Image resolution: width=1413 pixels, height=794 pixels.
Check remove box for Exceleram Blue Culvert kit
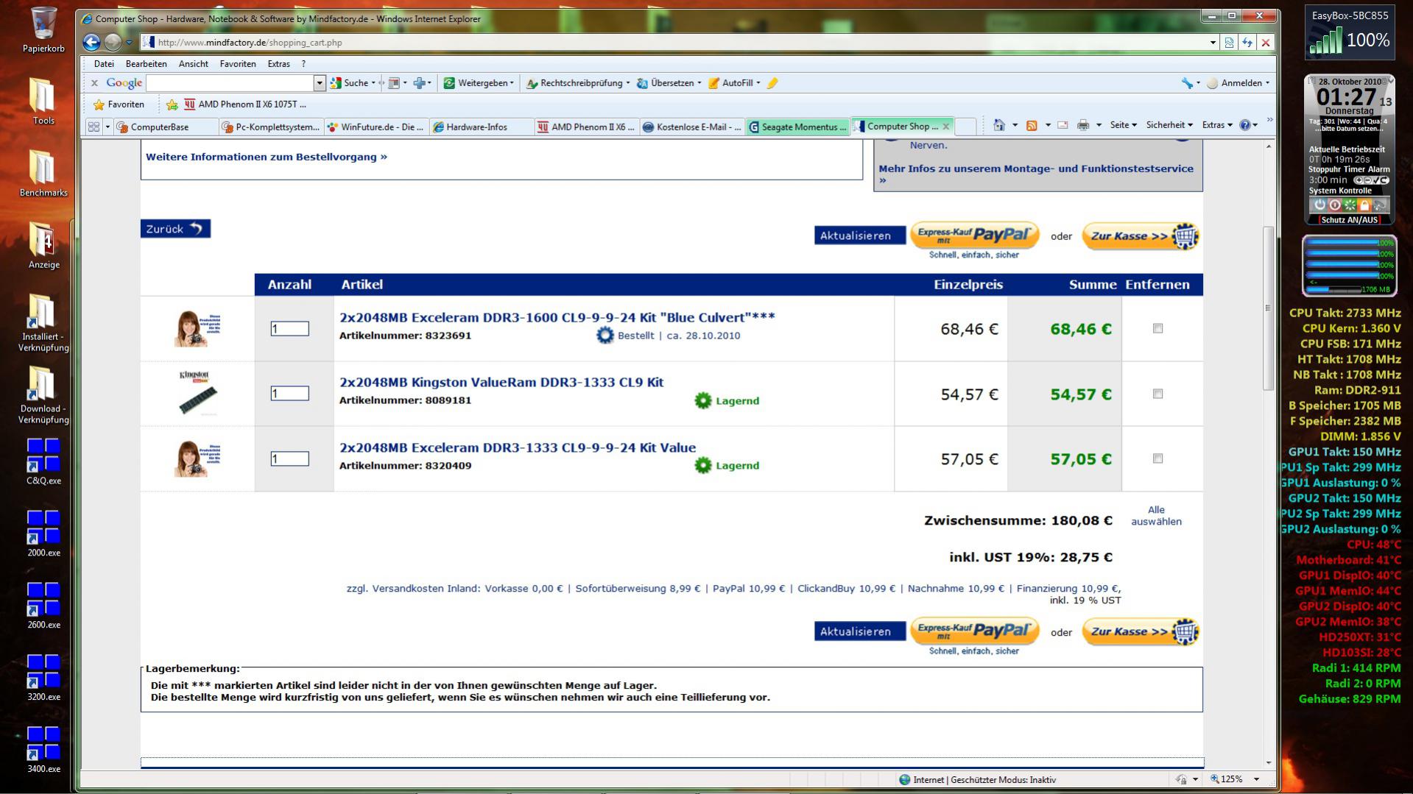(x=1157, y=329)
